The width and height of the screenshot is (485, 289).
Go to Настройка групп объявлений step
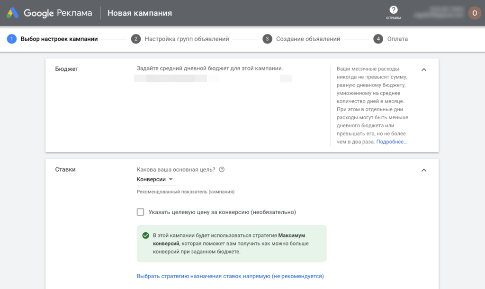point(187,39)
